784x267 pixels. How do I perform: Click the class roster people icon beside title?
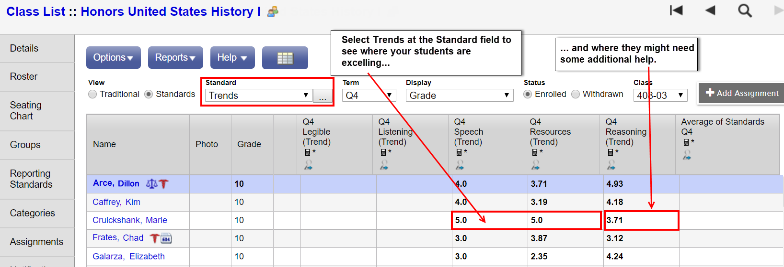(273, 11)
